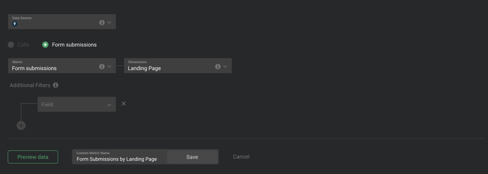Open the Field dropdown under Additional Filters

pyautogui.click(x=77, y=105)
